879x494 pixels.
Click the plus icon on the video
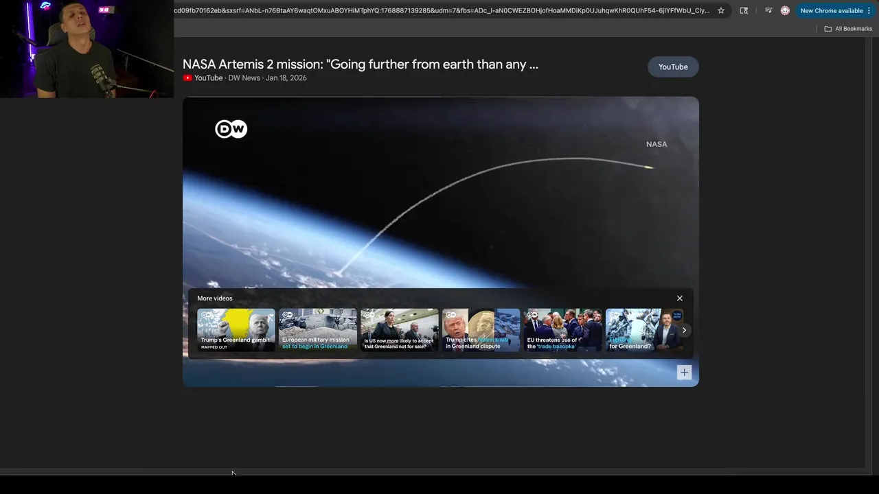pyautogui.click(x=684, y=373)
